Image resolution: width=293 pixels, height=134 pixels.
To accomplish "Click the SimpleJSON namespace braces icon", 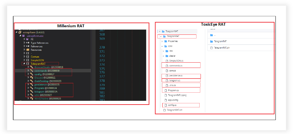I will click(28, 60).
